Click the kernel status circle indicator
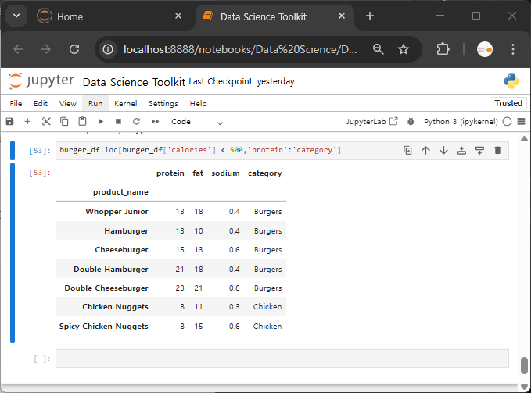Image resolution: width=531 pixels, height=393 pixels. click(507, 121)
